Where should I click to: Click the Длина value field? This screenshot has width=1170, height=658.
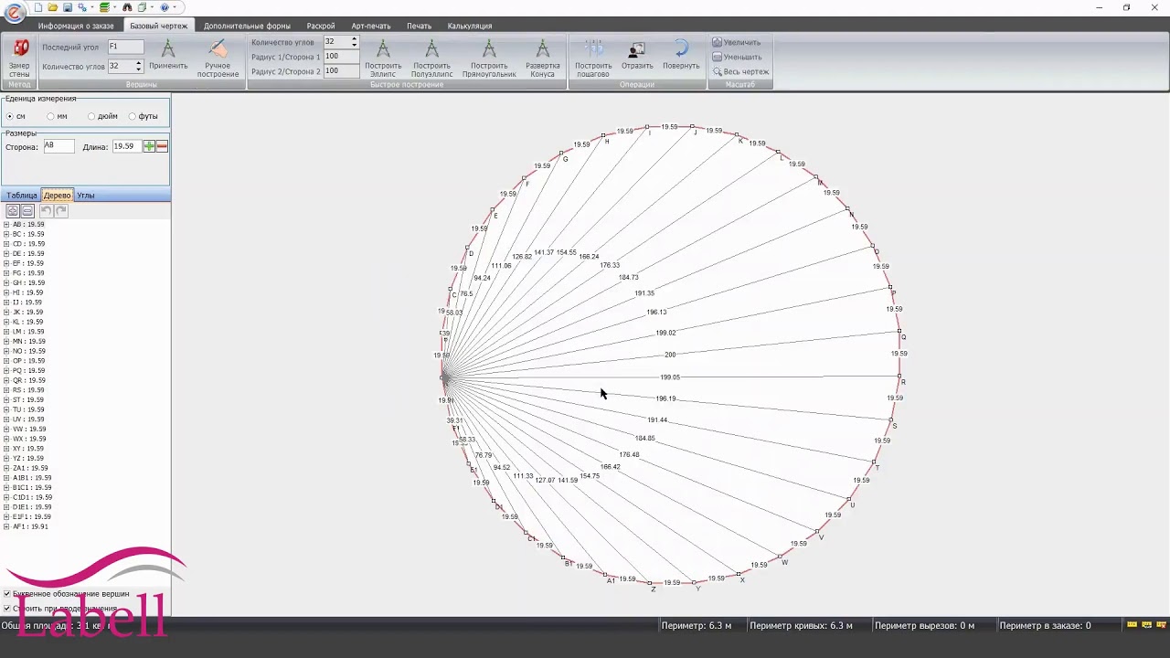(126, 146)
